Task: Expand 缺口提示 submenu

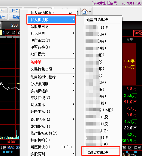Action: coord(51,54)
